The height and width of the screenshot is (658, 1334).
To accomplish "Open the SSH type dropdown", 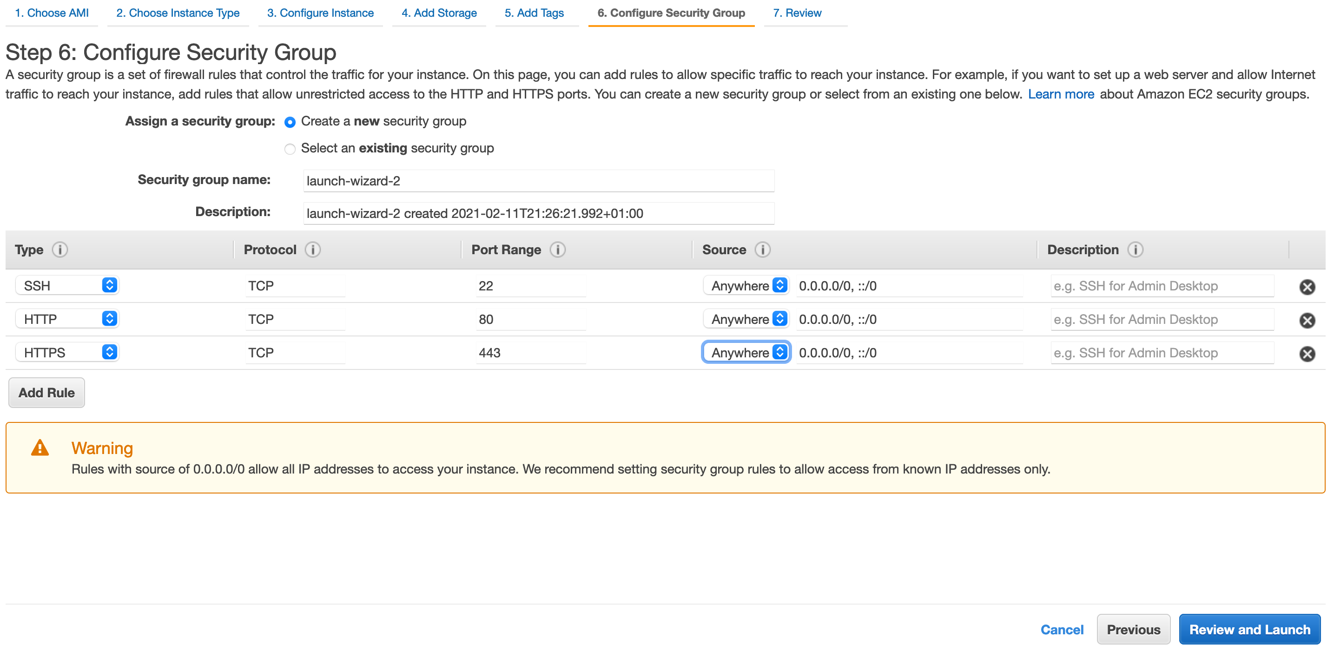I will (67, 286).
